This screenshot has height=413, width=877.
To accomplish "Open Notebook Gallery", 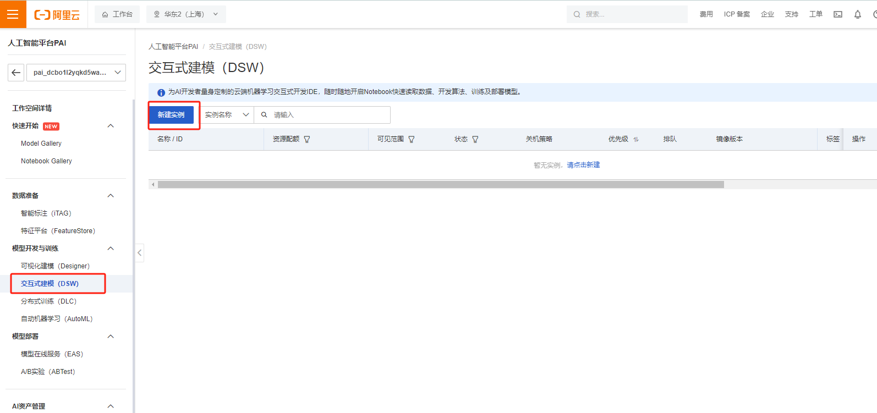I will coord(46,161).
